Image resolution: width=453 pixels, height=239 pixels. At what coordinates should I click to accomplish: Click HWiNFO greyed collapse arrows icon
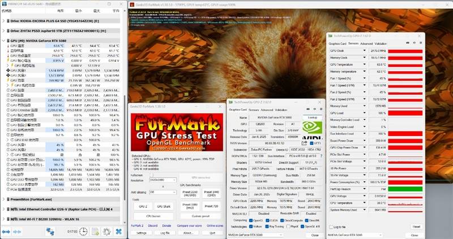click(x=18, y=232)
